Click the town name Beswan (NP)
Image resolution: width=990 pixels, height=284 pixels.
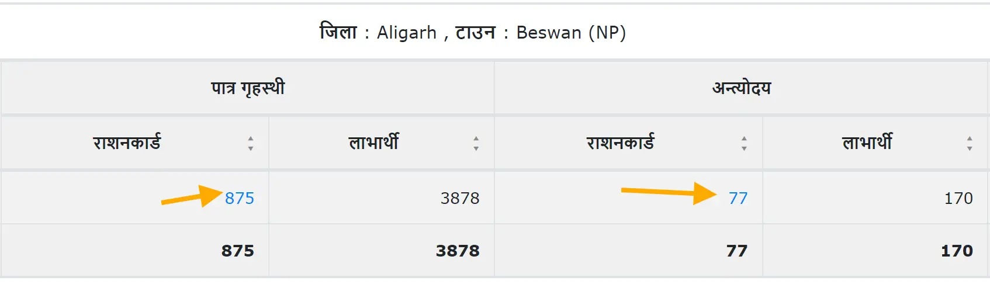[x=571, y=33]
